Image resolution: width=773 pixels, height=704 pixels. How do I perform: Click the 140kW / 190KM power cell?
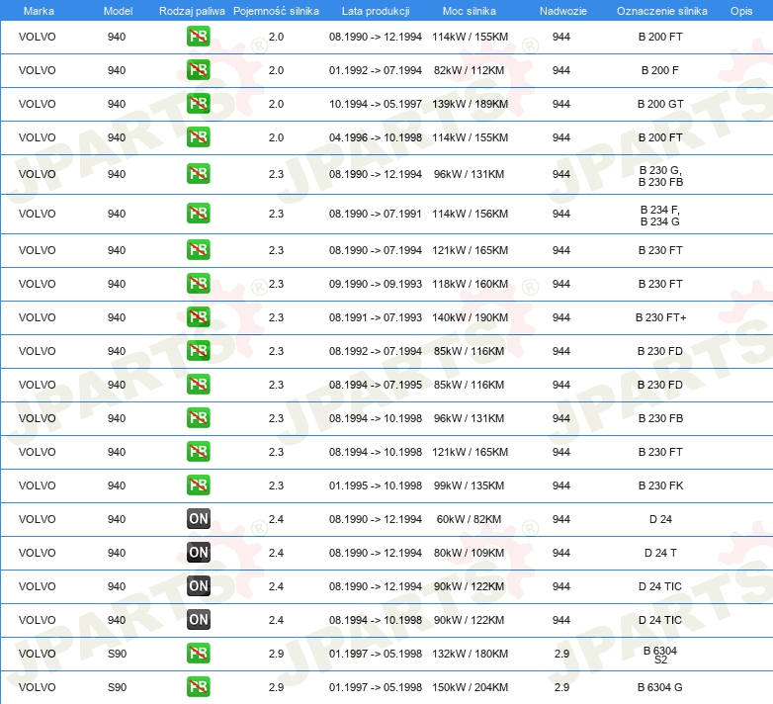point(470,317)
